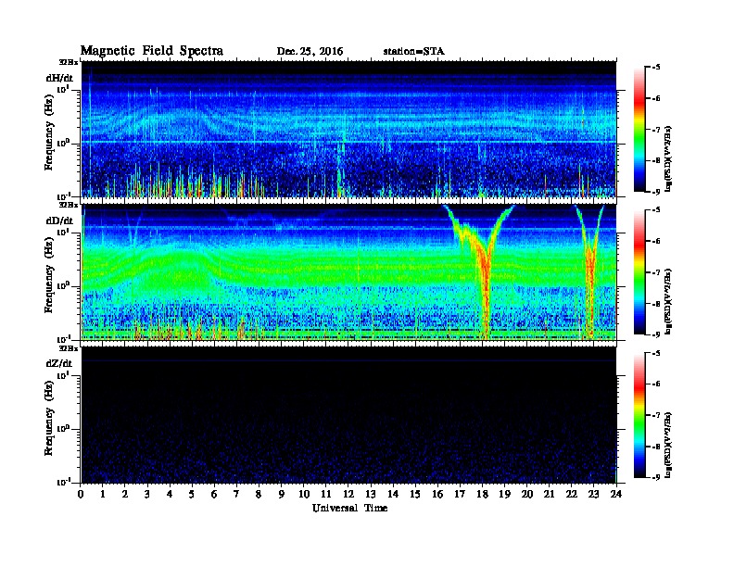Click the dD/dt colorbar 'log(PSD)' axis label

668,301
